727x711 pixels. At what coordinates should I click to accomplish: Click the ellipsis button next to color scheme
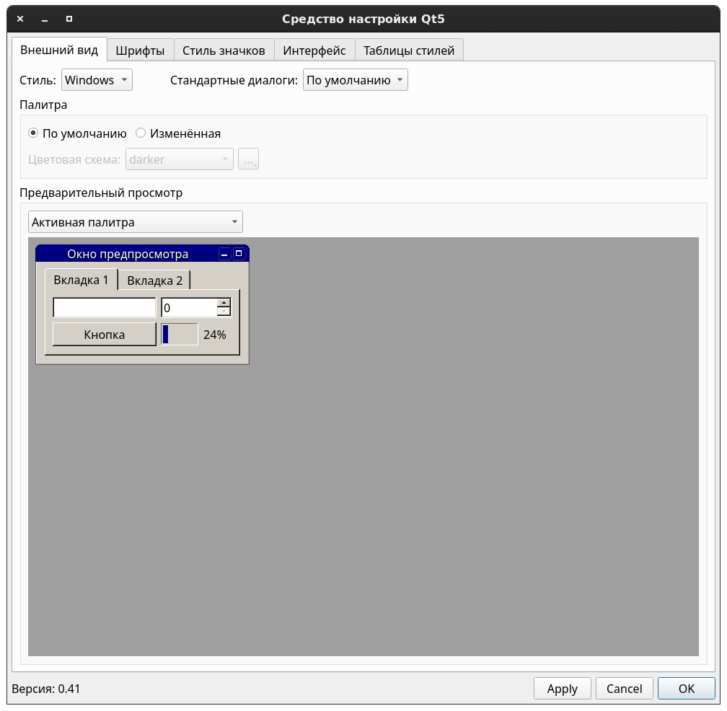[x=249, y=159]
